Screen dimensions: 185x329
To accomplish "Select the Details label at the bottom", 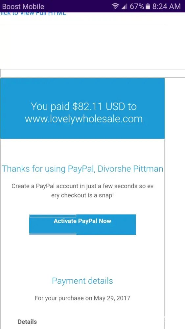I will pos(27,322).
